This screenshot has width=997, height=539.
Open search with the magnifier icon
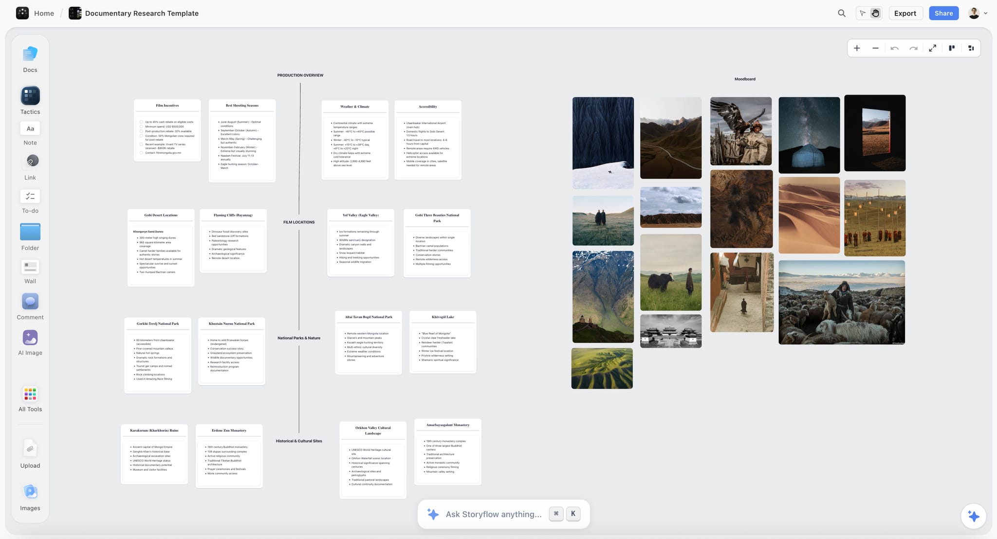coord(842,14)
